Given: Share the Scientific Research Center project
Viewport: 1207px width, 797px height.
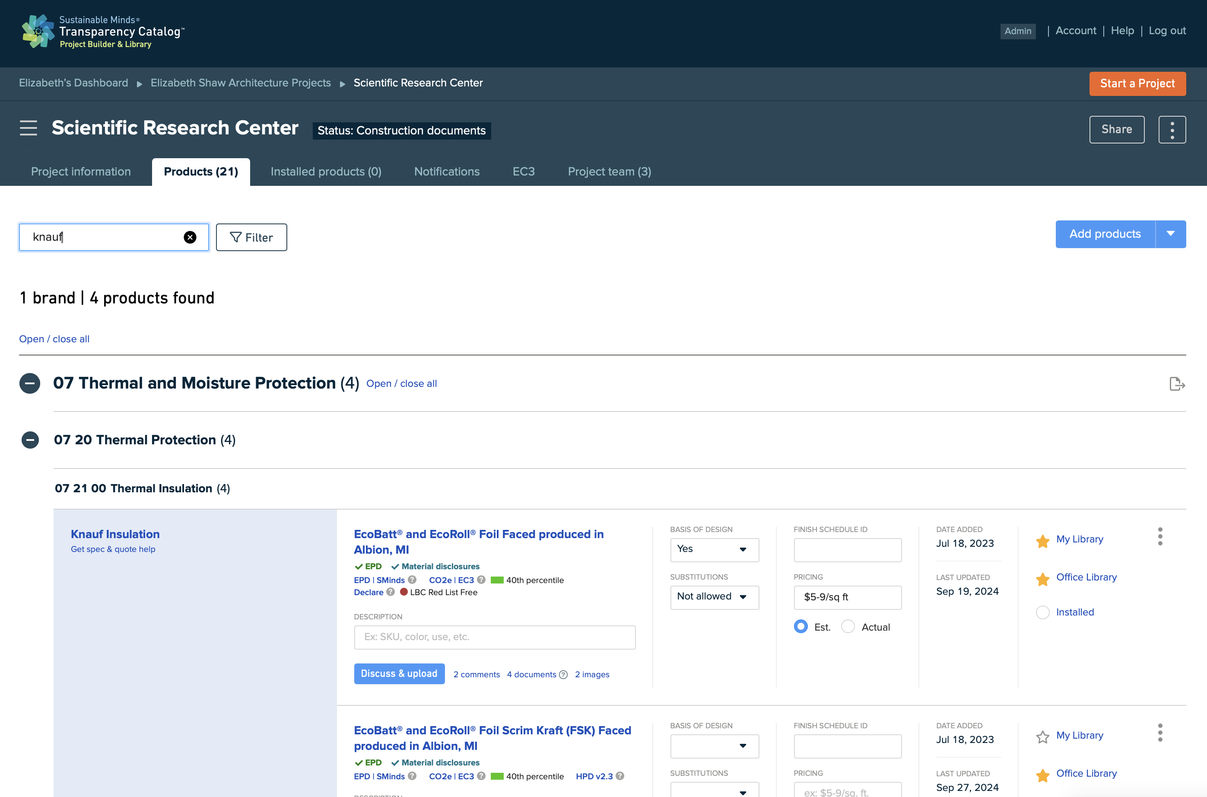Looking at the screenshot, I should [1117, 130].
